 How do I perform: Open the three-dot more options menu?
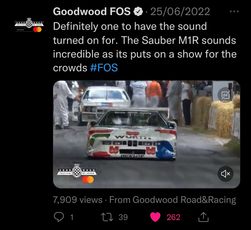coord(234,11)
